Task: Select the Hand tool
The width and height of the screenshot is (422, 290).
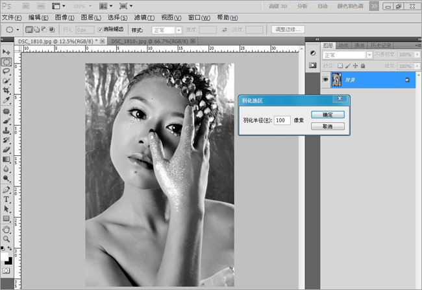Action: (x=6, y=229)
